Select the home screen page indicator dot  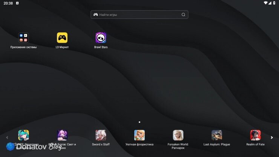(x=139, y=122)
